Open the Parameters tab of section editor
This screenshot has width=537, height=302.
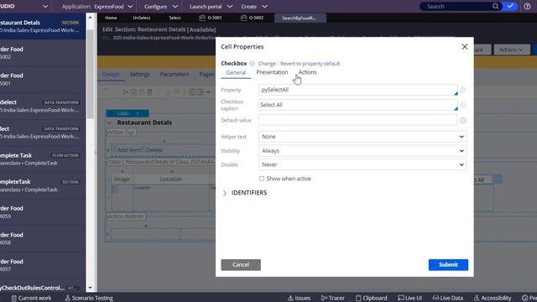175,75
